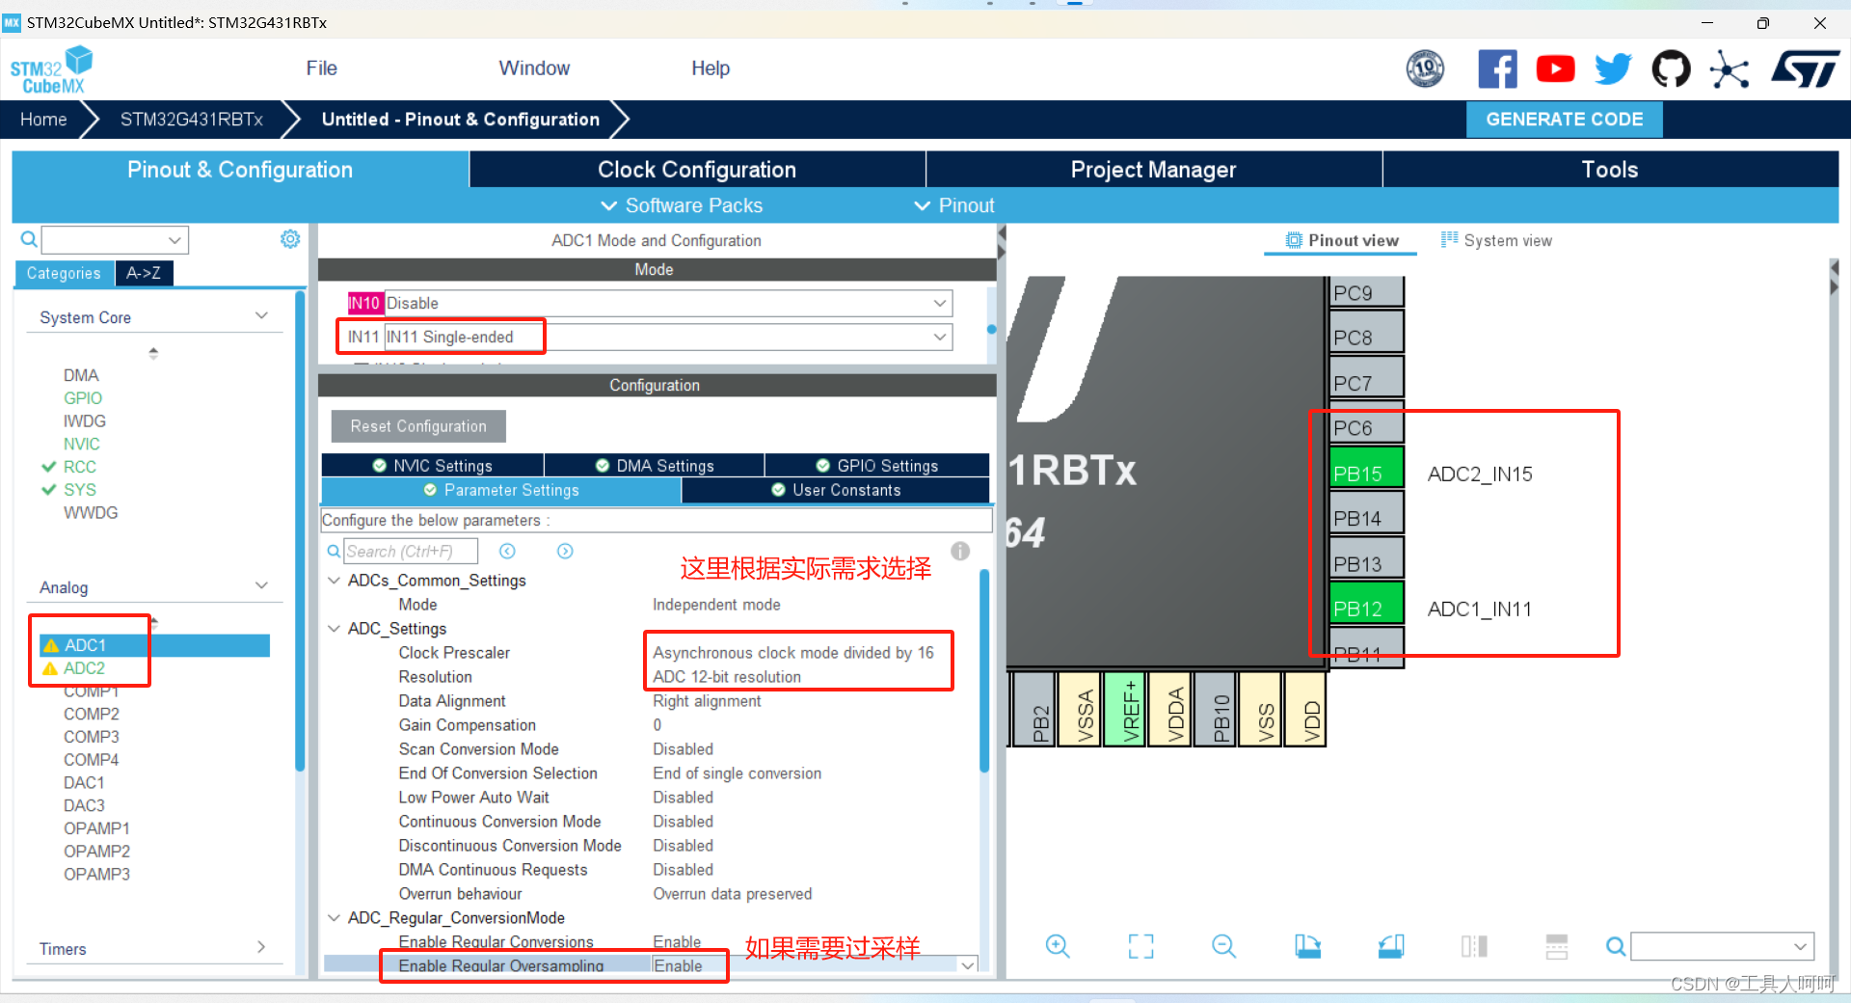Image resolution: width=1851 pixels, height=1003 pixels.
Task: Collapse the Analog category
Action: pyautogui.click(x=261, y=586)
